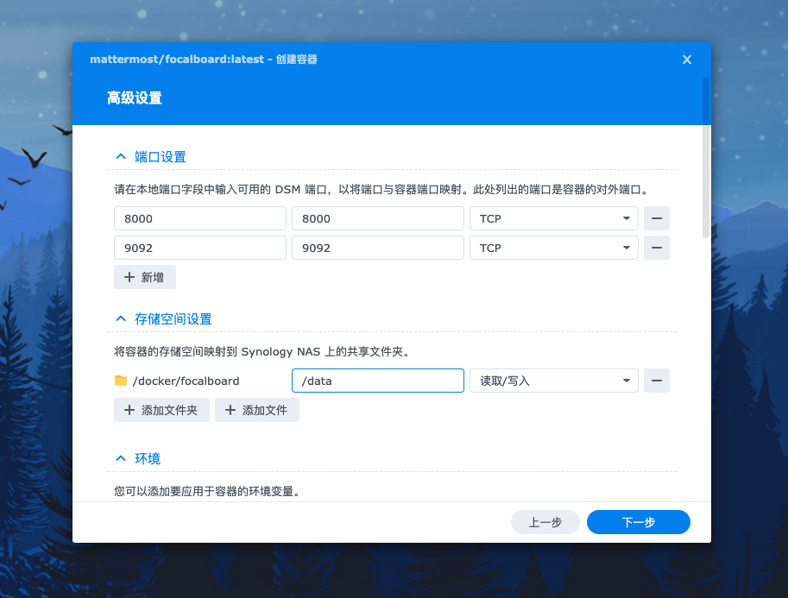Go back with 上一步 button
The width and height of the screenshot is (788, 598).
[545, 522]
